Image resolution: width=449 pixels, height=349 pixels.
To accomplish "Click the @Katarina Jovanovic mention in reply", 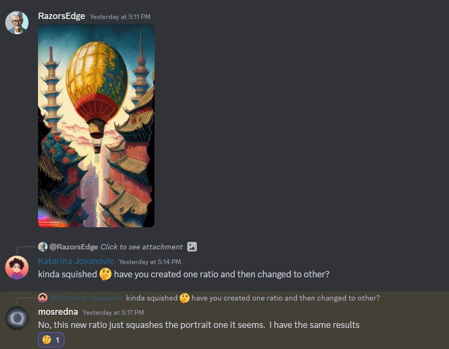I will 87,298.
